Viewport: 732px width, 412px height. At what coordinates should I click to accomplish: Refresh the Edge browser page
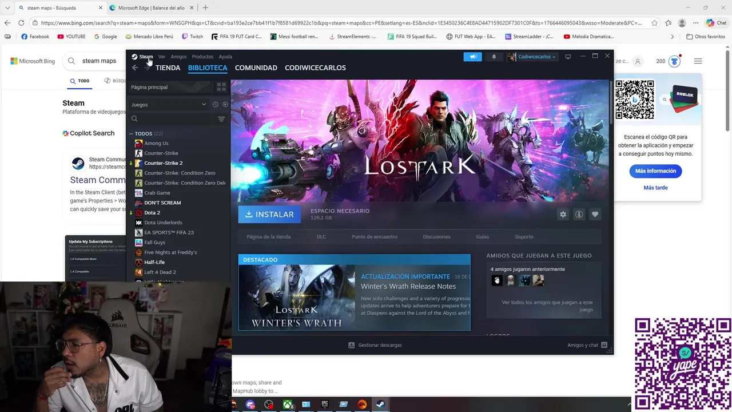pyautogui.click(x=21, y=23)
